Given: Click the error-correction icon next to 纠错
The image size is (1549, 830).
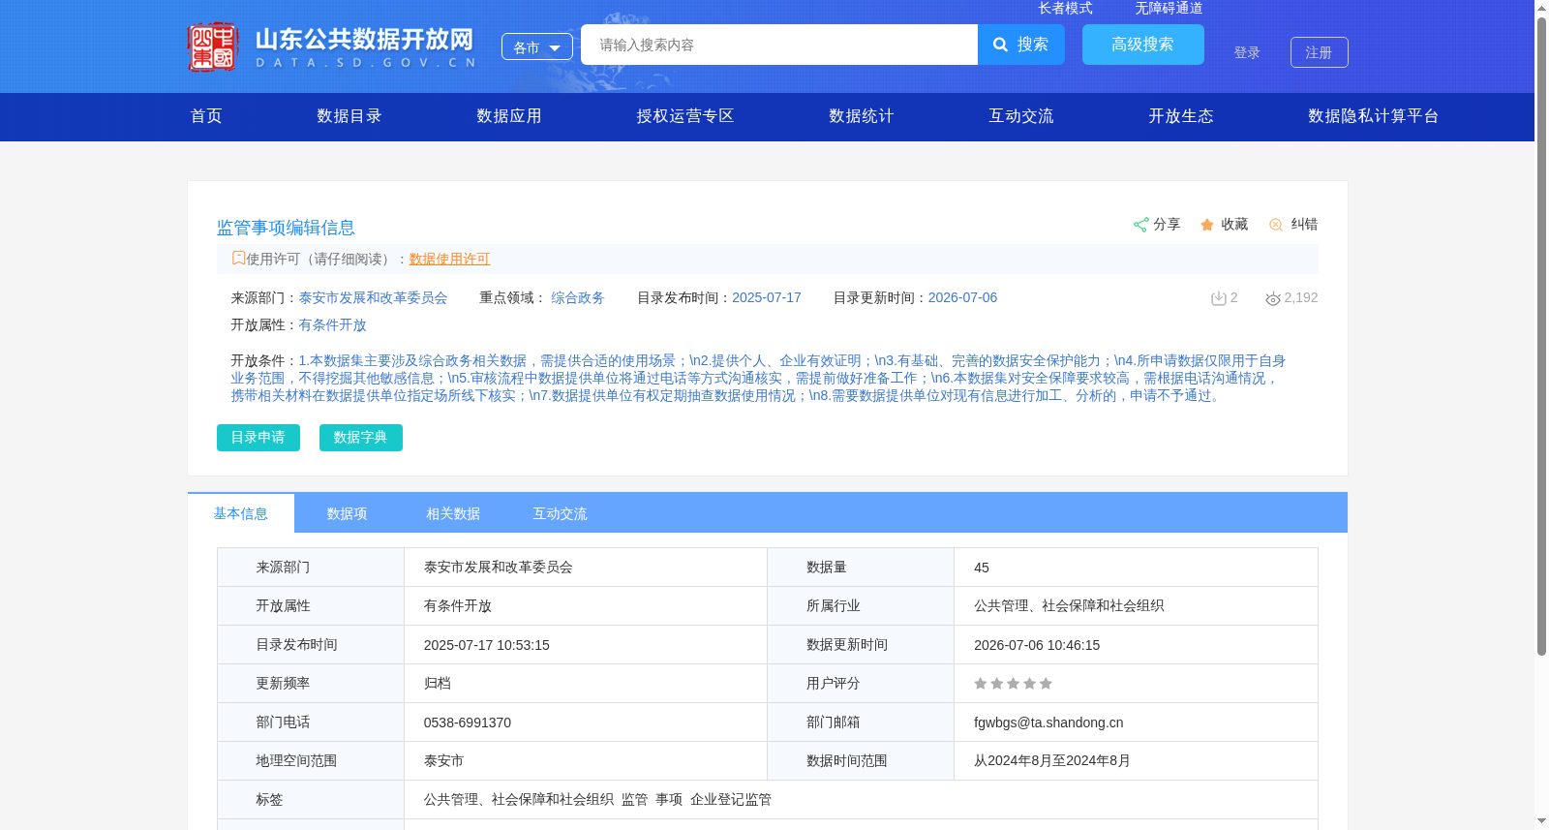Looking at the screenshot, I should pos(1276,225).
